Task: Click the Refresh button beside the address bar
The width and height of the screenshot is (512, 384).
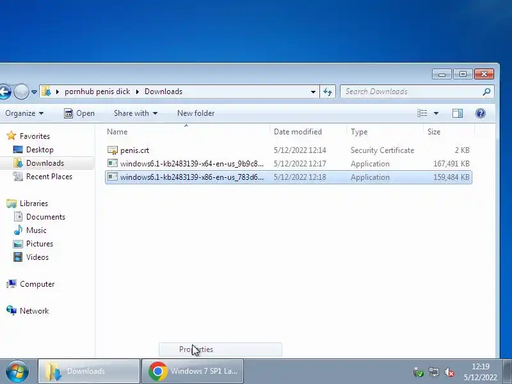Action: pos(328,92)
